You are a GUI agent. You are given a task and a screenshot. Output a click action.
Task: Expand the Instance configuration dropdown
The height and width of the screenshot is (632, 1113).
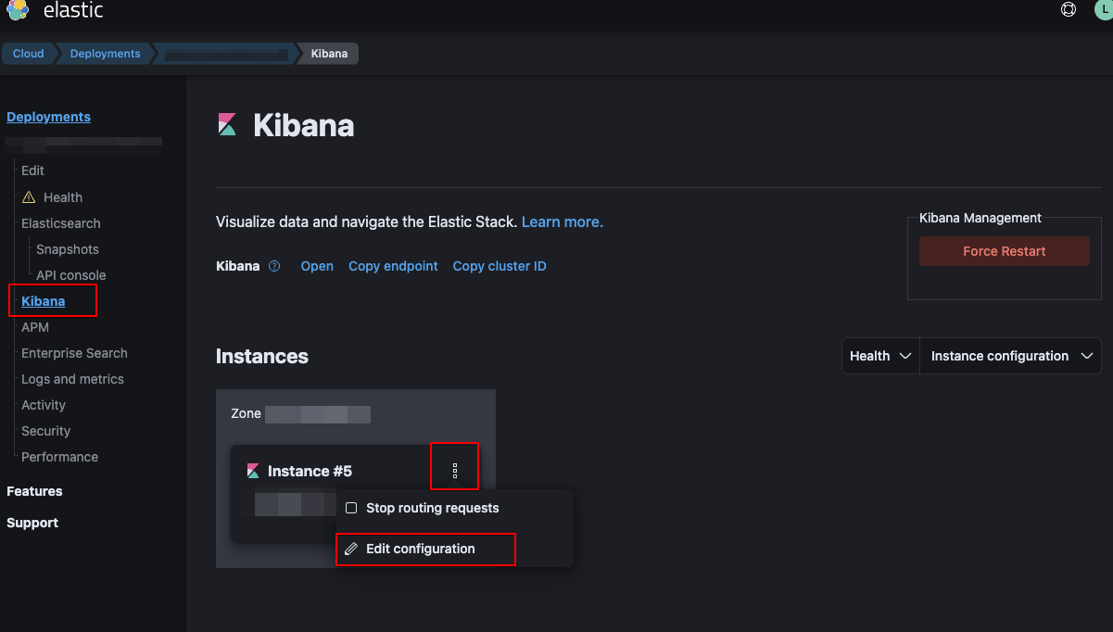pyautogui.click(x=1010, y=356)
